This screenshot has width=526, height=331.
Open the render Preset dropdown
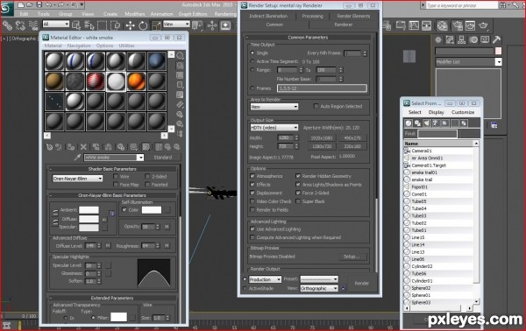tap(319, 279)
